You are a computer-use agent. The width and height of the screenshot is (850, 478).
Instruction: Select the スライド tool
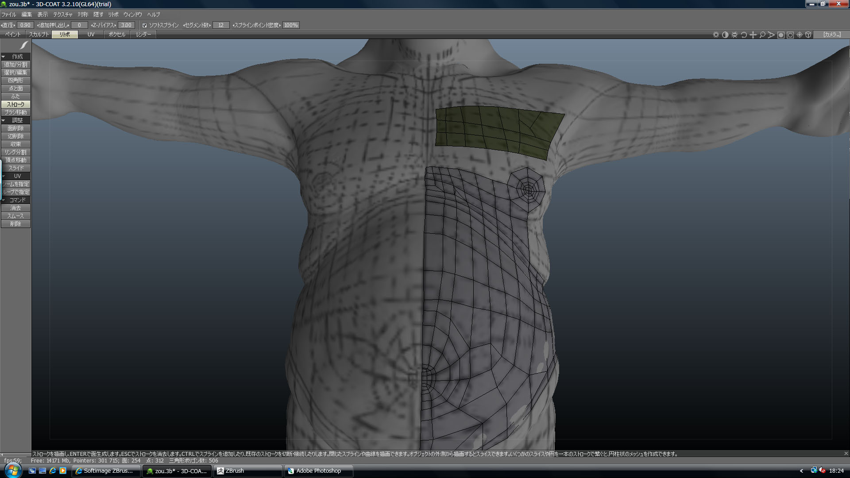click(x=15, y=168)
